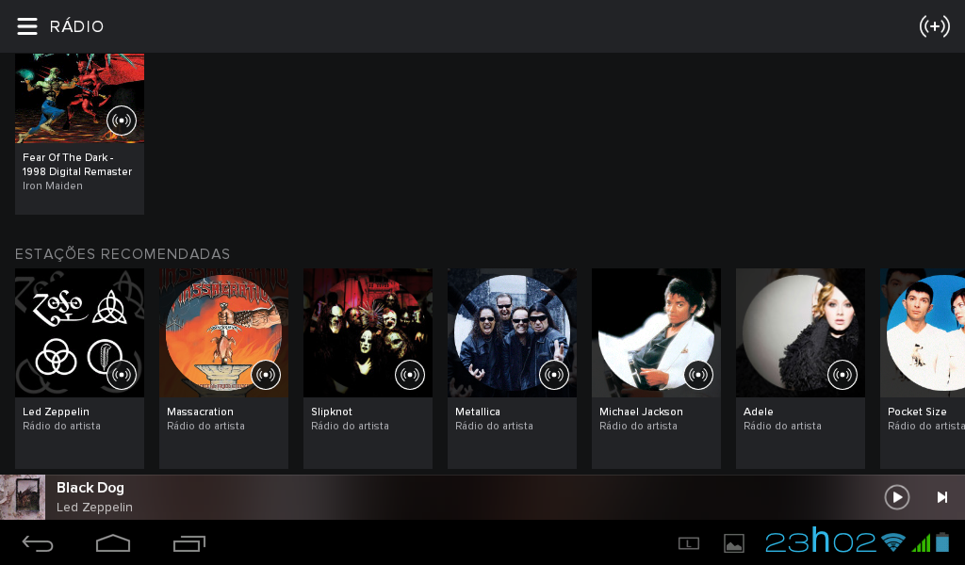Open the Black Dog album art thumbnail
965x565 pixels.
[x=23, y=497]
